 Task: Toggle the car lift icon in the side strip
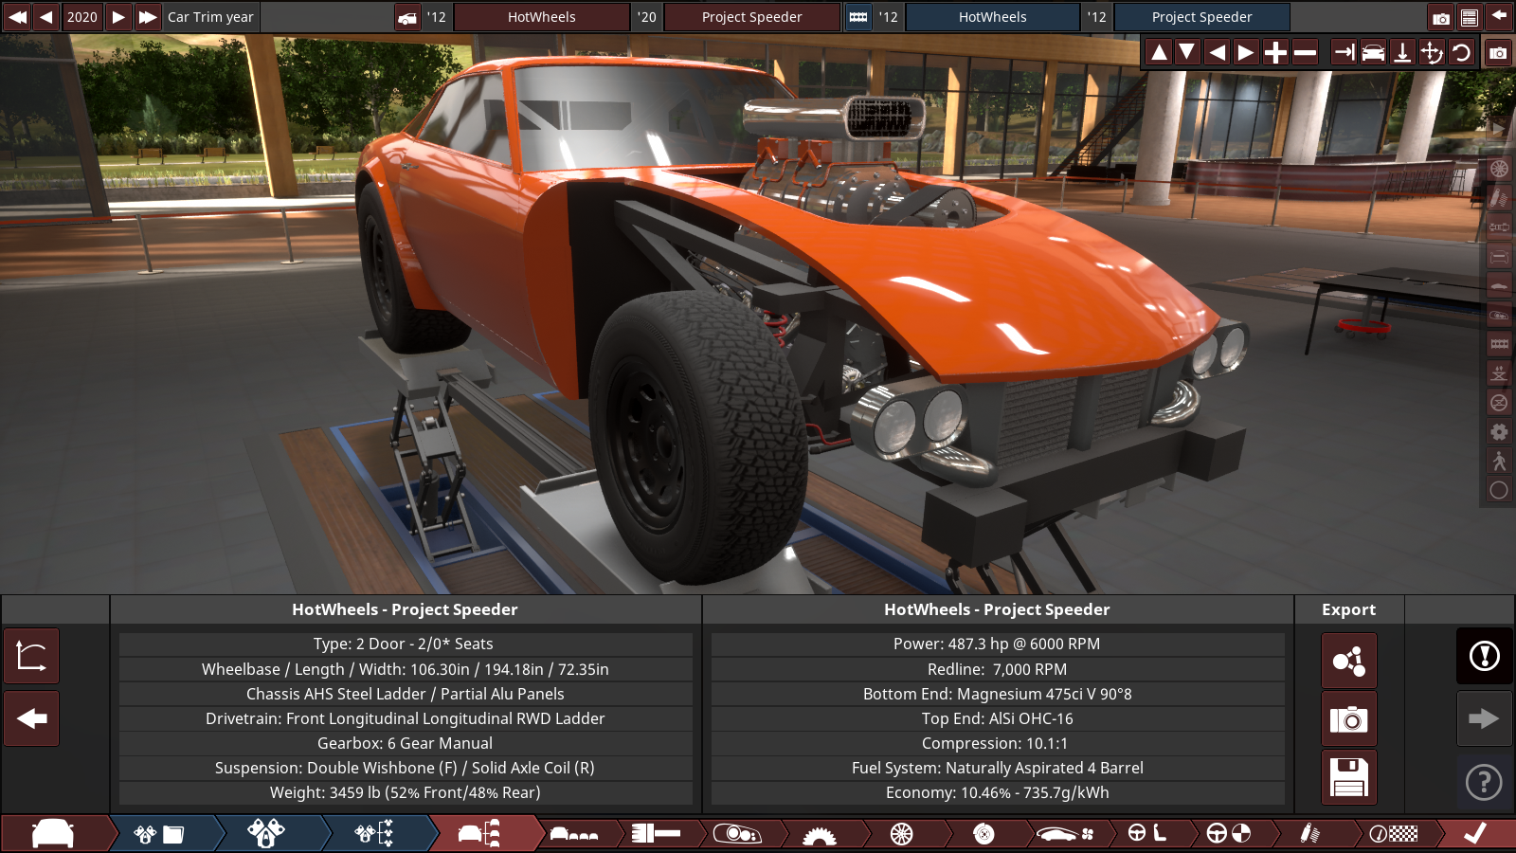coord(1499,373)
